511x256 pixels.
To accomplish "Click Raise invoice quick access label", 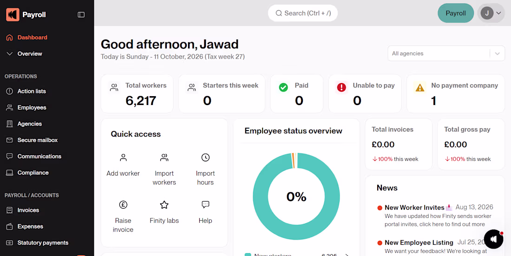I will pos(123,225).
